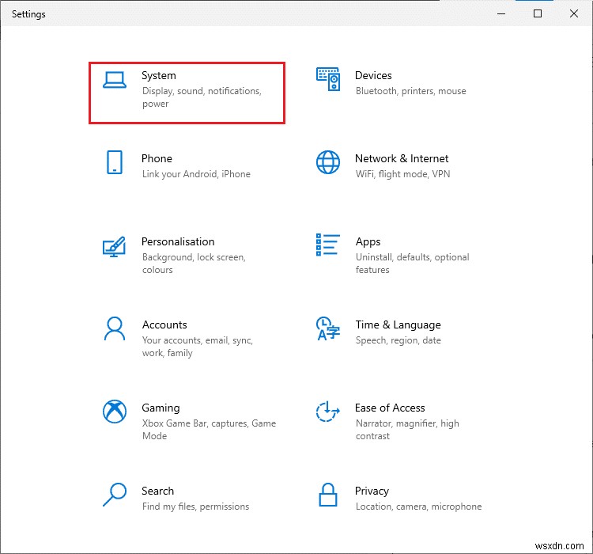Image resolution: width=593 pixels, height=554 pixels.
Task: Click the Phone icon
Action: coord(115,162)
